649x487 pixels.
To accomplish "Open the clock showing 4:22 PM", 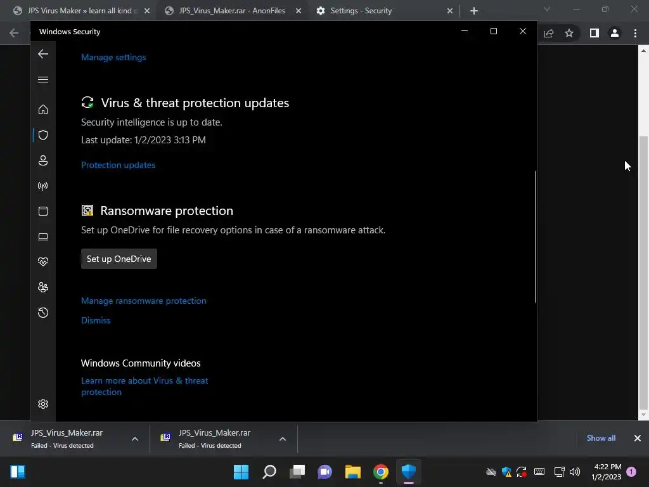I will (607, 472).
